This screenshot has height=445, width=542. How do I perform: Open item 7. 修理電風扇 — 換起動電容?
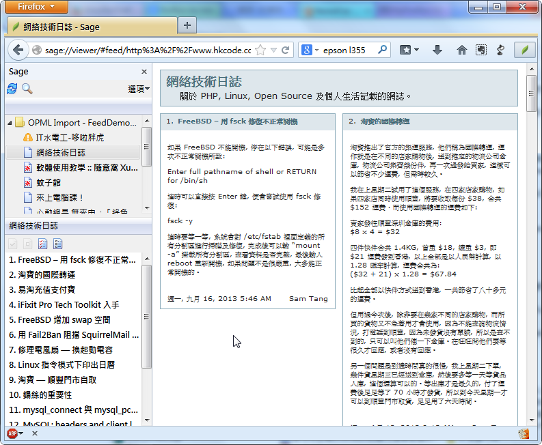tap(61, 349)
